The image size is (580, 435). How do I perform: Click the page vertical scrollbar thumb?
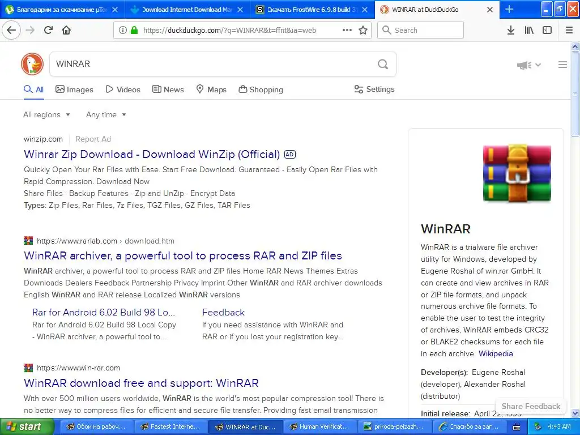(x=575, y=95)
